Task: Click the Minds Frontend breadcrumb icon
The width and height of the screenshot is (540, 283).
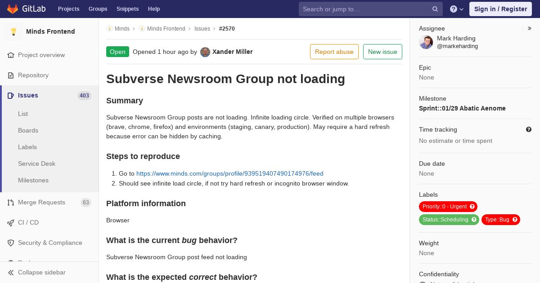Action: point(142,28)
